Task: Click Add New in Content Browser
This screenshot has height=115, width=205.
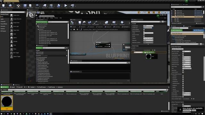Action: point(4,87)
